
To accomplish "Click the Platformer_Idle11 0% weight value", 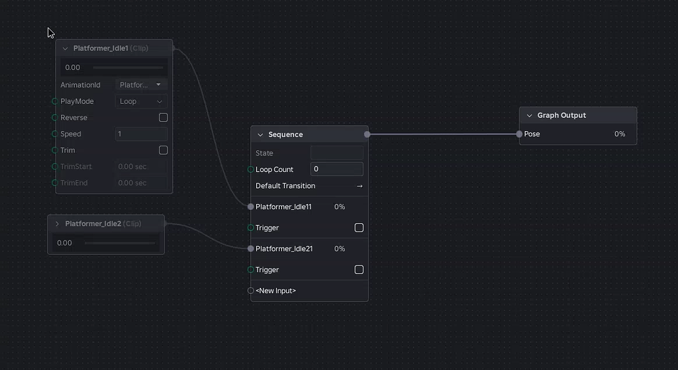I will pyautogui.click(x=340, y=207).
